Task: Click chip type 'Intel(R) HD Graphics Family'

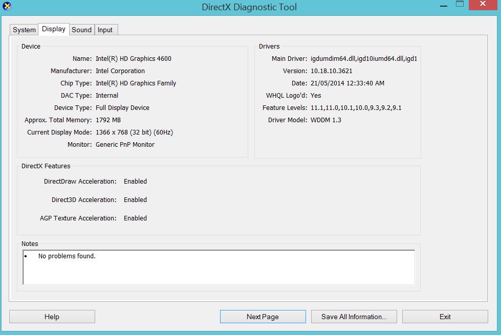Action: (136, 83)
